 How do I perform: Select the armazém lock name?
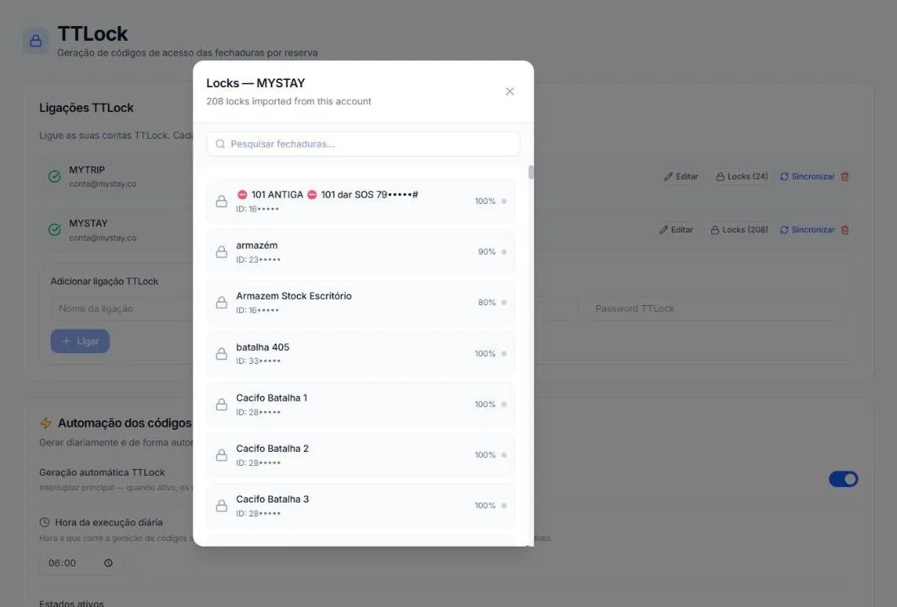(257, 246)
